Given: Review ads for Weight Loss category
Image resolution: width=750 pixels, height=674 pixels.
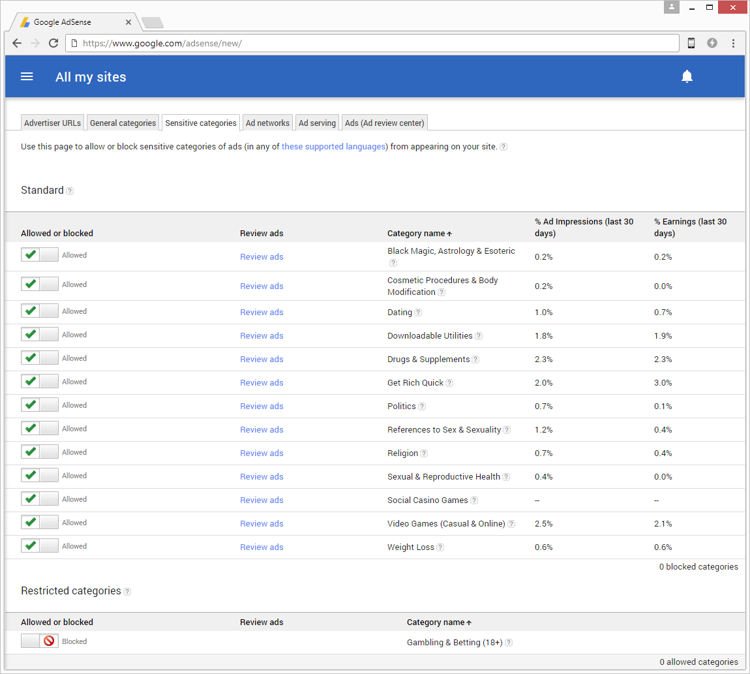Looking at the screenshot, I should coord(262,547).
